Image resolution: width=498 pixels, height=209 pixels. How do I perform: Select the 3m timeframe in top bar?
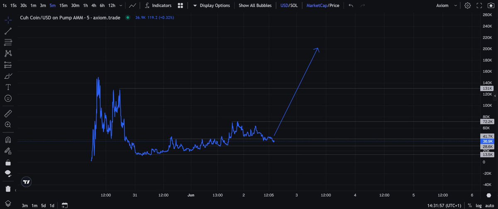coord(43,5)
